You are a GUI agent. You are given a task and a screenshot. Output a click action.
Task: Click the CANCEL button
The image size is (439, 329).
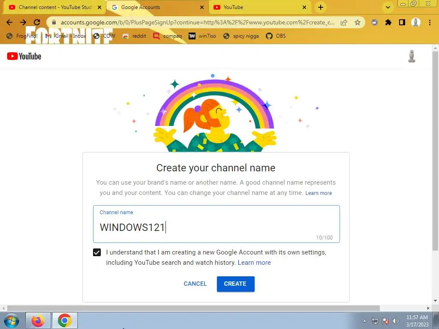[x=195, y=284]
